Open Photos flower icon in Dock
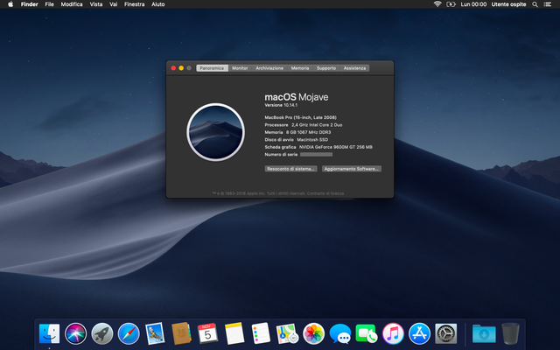This screenshot has width=560, height=350. pyautogui.click(x=313, y=333)
